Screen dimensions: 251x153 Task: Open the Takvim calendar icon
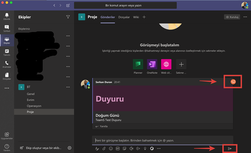coord(7,52)
